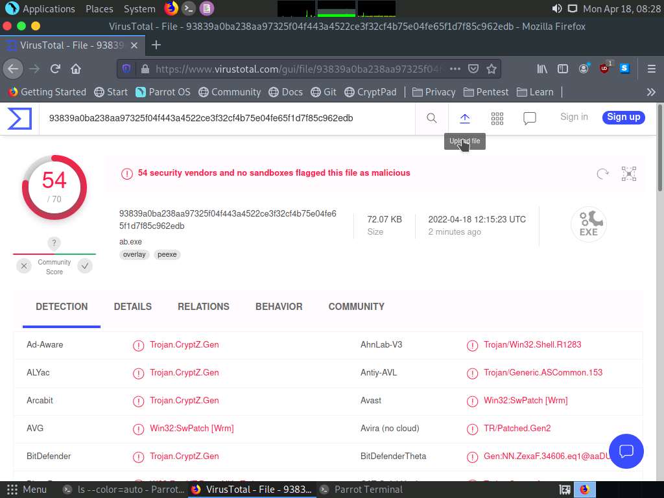Screen dimensions: 664x498
Task: Bookmark page with the star icon
Action: [x=492, y=69]
